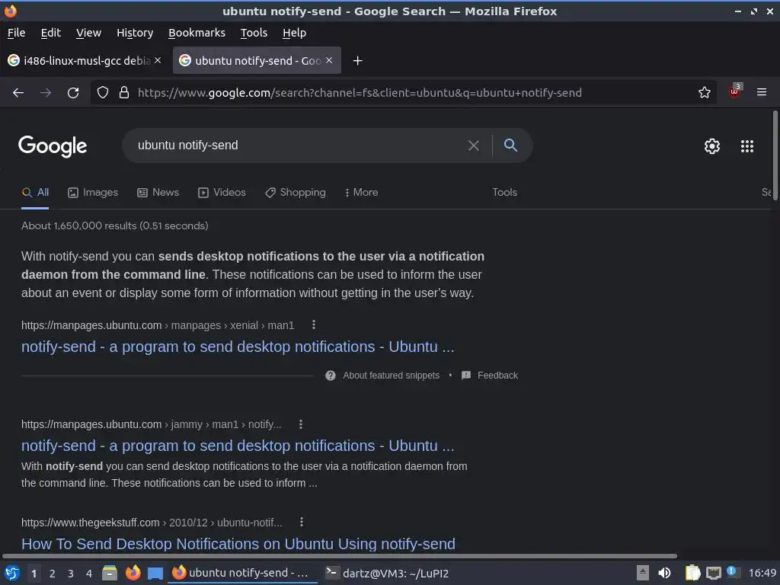Open the Edit menu
The height and width of the screenshot is (585, 780).
click(x=51, y=33)
